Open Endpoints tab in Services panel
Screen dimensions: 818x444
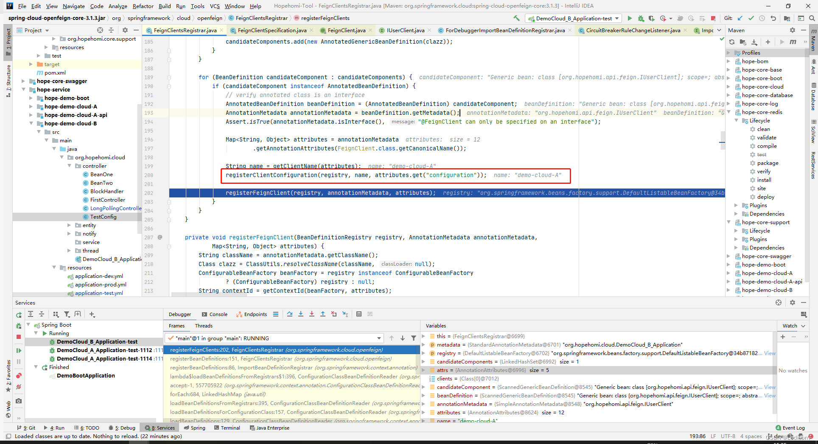point(252,314)
